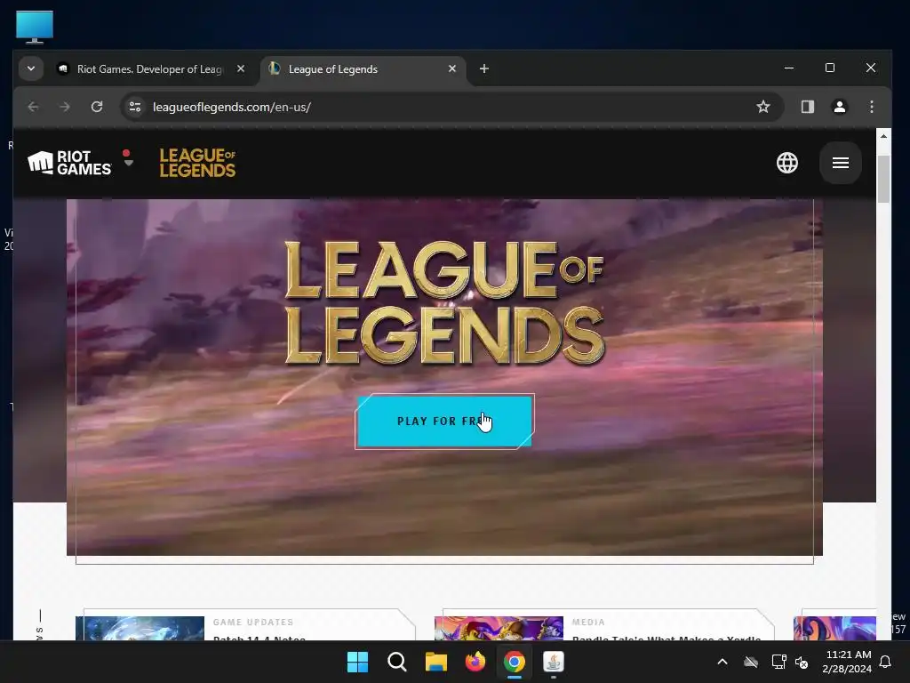The height and width of the screenshot is (683, 910).
Task: Click the Riot Games logo
Action: click(69, 163)
